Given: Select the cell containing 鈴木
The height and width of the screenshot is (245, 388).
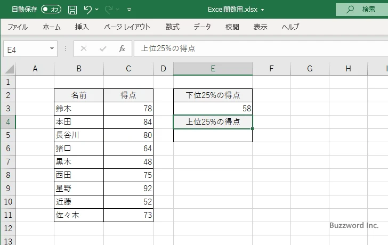Looking at the screenshot, I should point(79,109).
